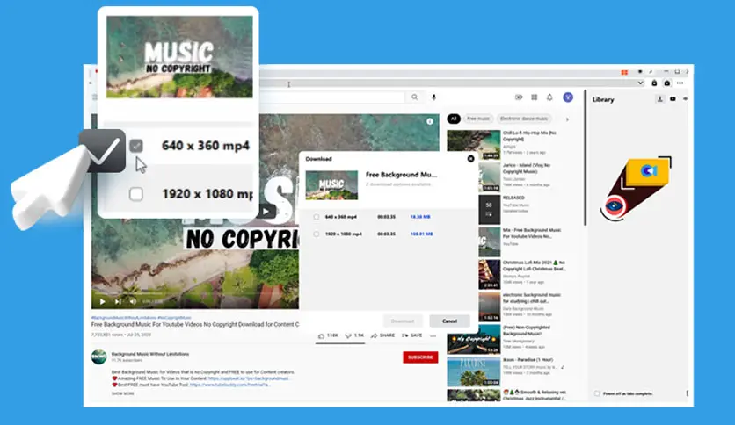Open the YouTube create video icon

519,97
